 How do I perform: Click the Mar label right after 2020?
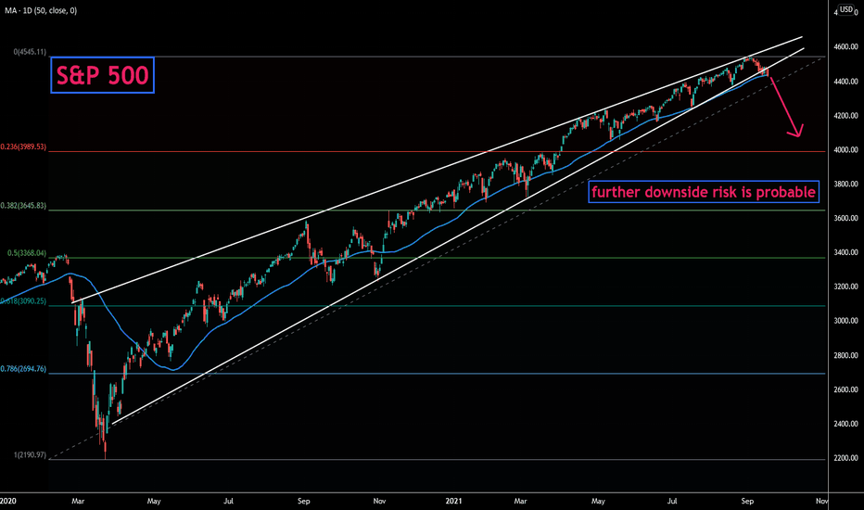point(78,501)
